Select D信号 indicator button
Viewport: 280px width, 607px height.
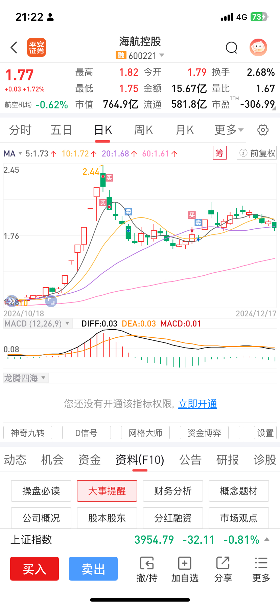click(87, 433)
